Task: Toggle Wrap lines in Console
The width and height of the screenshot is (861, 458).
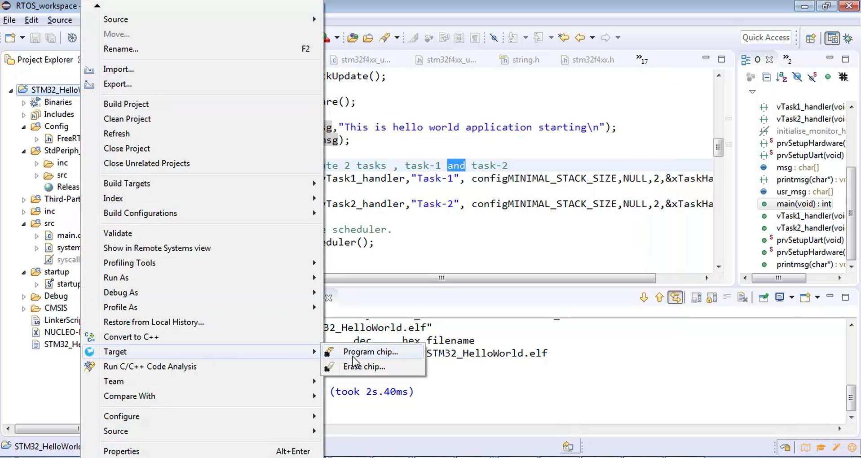Action: coord(727,297)
